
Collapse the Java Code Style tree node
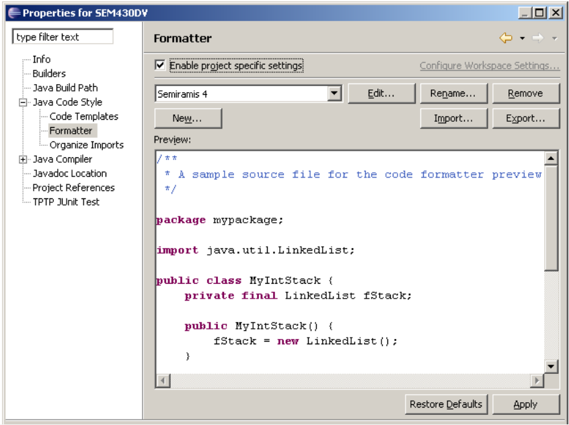[24, 102]
